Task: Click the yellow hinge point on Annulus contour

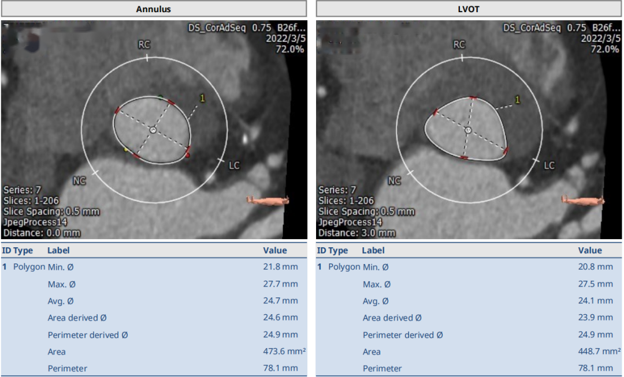Action: tap(127, 149)
